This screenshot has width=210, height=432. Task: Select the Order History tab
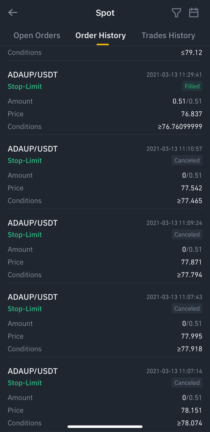(101, 36)
